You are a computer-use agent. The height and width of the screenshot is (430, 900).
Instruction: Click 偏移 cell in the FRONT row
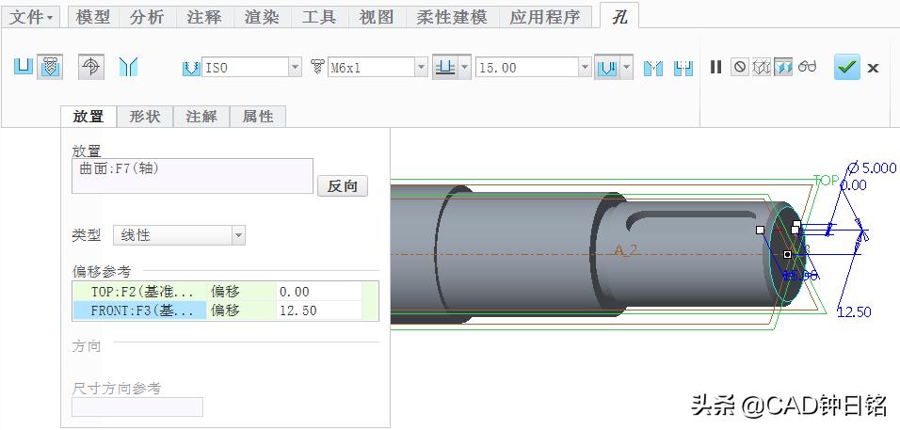click(241, 311)
